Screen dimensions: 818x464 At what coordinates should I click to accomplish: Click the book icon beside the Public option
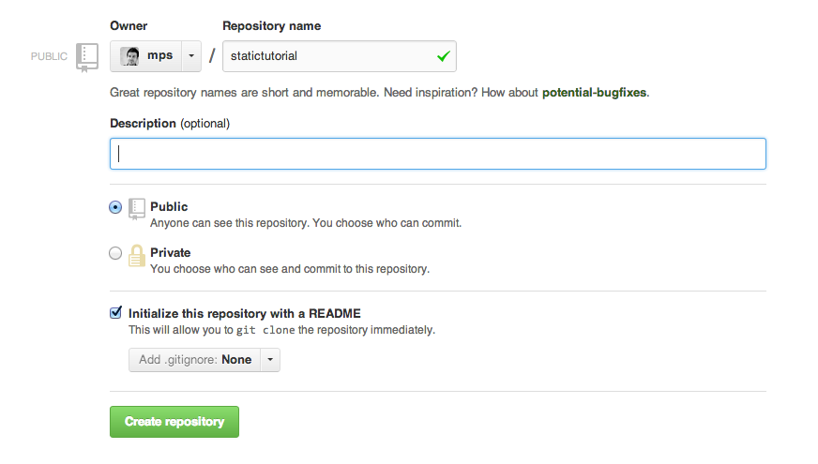tap(137, 207)
